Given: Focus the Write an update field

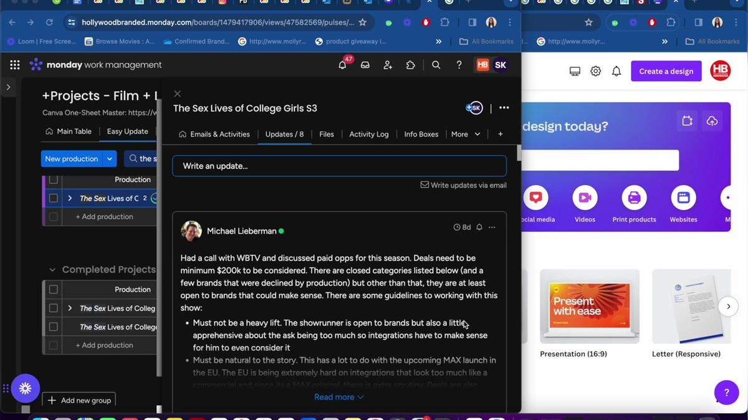Looking at the screenshot, I should [339, 166].
